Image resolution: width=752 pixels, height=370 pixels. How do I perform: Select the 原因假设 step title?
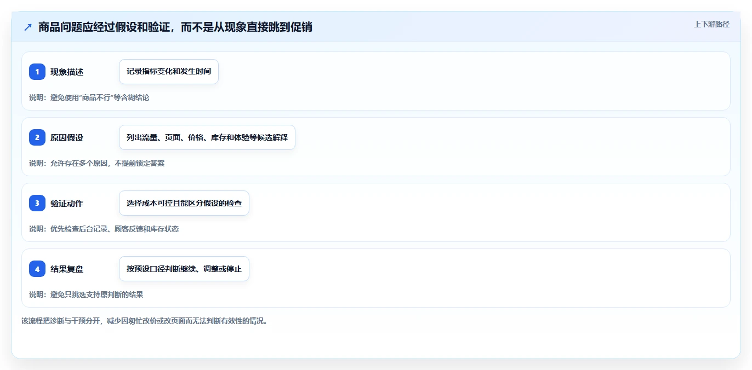(67, 137)
